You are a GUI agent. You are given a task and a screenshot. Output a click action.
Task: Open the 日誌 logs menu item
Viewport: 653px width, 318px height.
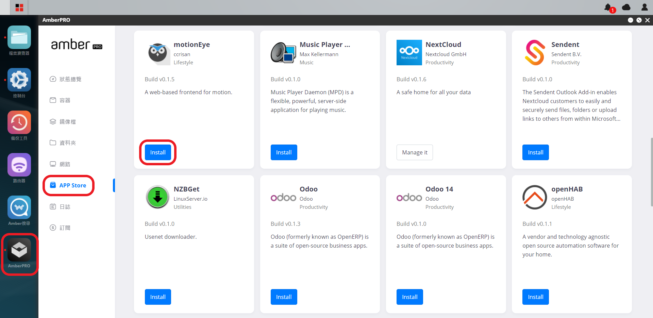[60, 207]
